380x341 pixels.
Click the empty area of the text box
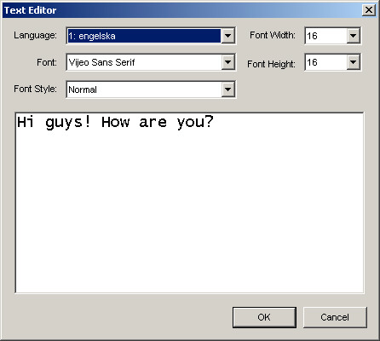point(189,211)
